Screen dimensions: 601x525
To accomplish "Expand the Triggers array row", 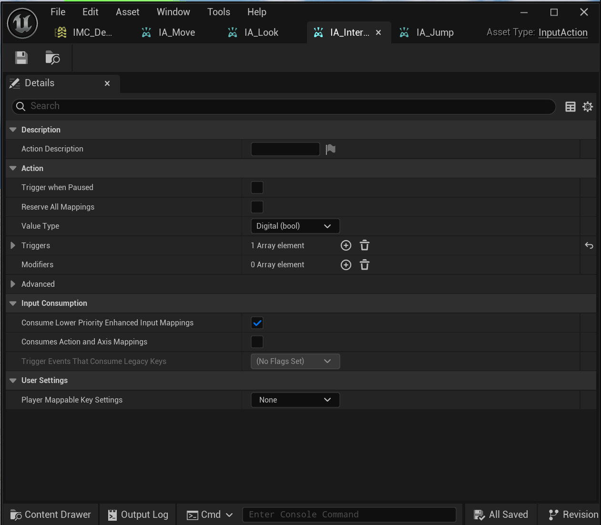I will (13, 245).
